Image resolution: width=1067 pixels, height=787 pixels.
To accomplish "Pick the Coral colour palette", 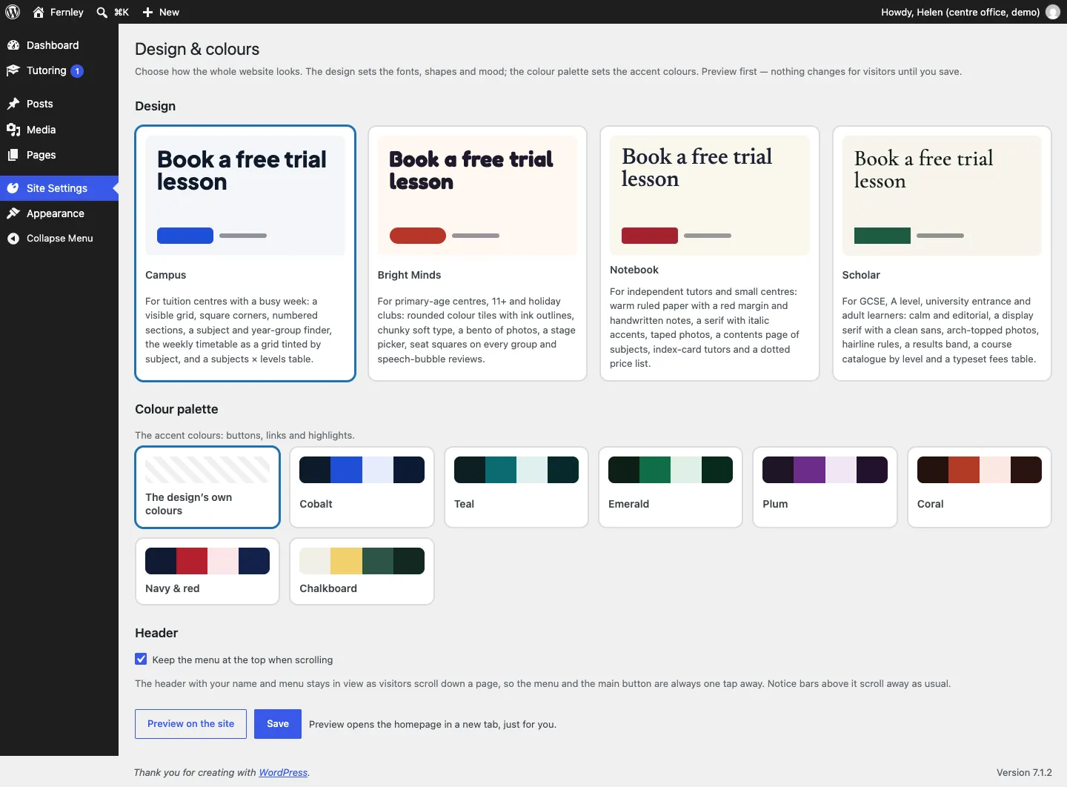I will (x=980, y=487).
